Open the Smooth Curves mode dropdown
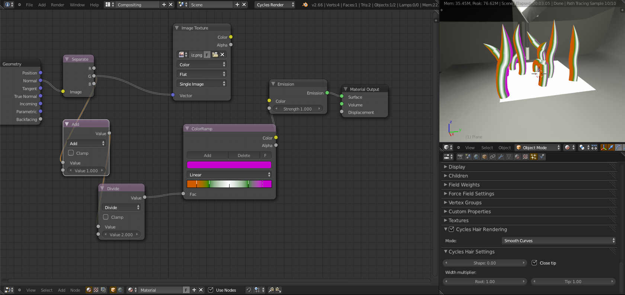 [558, 241]
